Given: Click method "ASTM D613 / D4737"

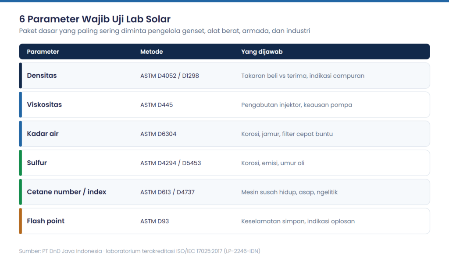Looking at the screenshot, I should (167, 192).
